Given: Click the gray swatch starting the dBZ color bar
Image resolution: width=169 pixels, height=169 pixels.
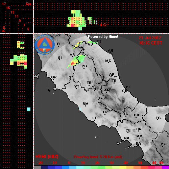Looking at the screenshot, I should click(38, 167).
